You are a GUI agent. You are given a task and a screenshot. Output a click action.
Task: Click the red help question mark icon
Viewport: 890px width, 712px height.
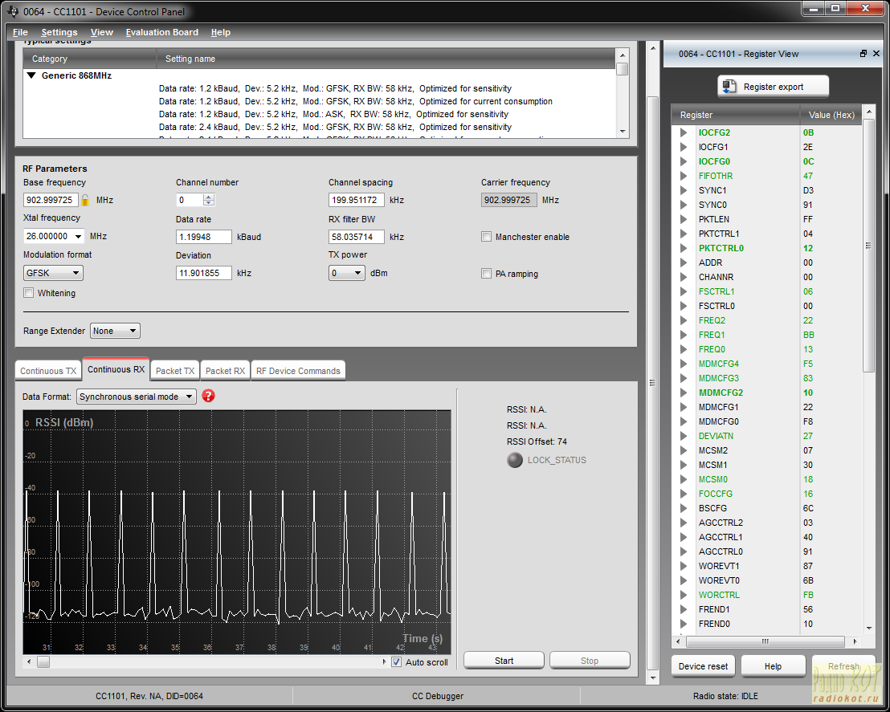(x=208, y=396)
